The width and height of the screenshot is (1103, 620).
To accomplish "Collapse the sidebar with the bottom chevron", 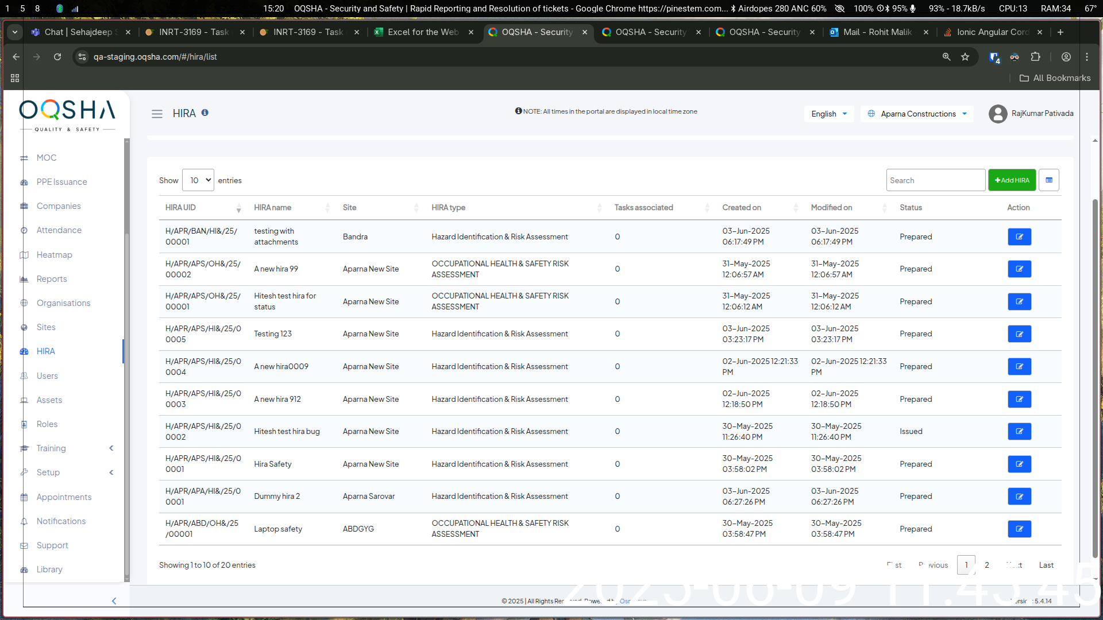I will [x=114, y=600].
